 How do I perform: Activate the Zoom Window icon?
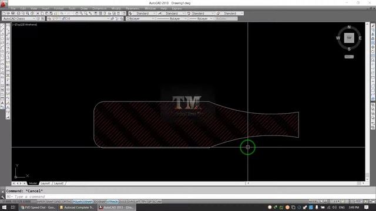[86, 13]
